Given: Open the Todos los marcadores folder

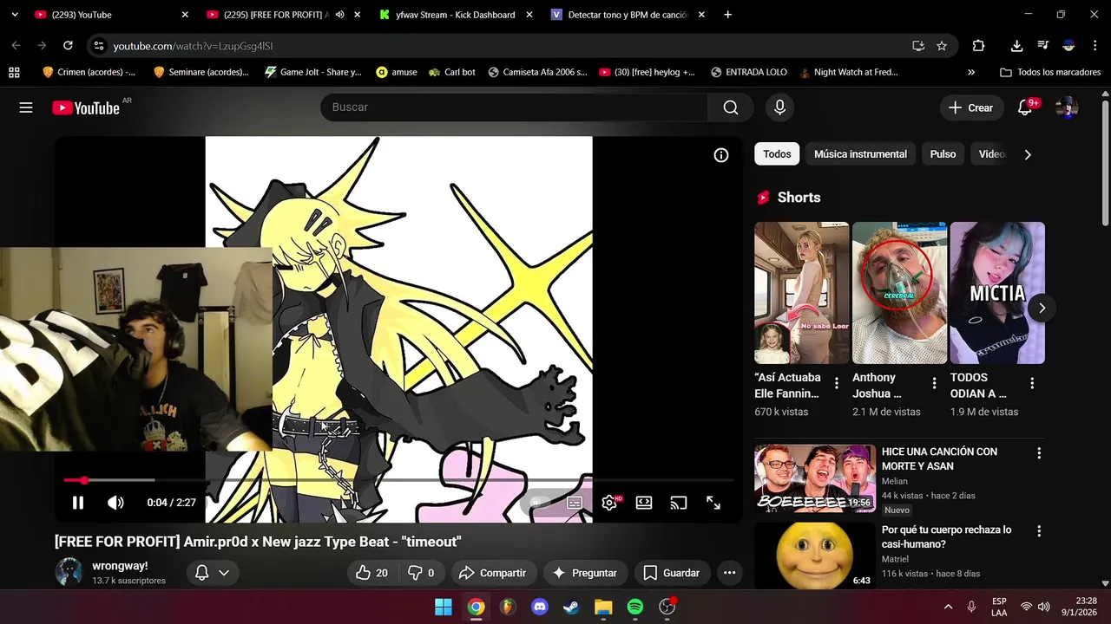Looking at the screenshot, I should [1050, 73].
